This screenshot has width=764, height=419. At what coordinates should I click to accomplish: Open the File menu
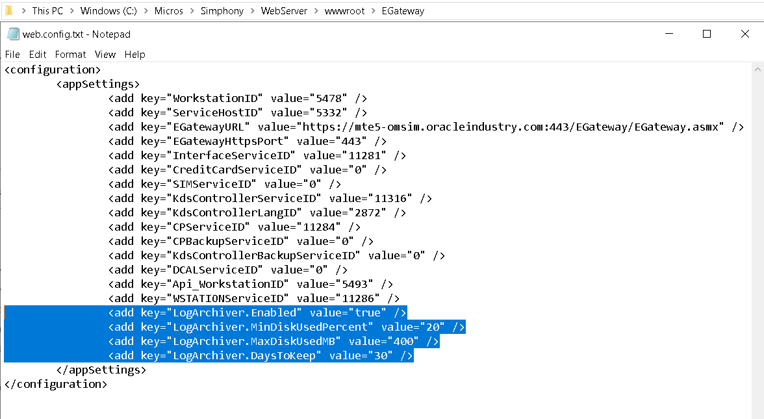[12, 55]
